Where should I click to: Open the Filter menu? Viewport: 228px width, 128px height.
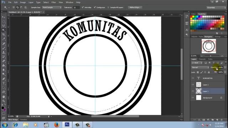click(x=53, y=2)
